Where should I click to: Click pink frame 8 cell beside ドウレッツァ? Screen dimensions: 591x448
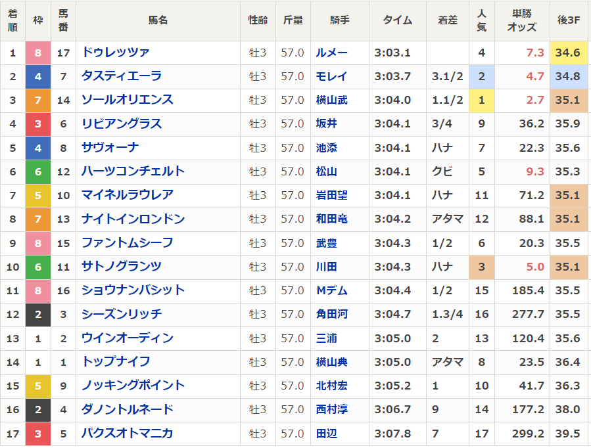[38, 53]
